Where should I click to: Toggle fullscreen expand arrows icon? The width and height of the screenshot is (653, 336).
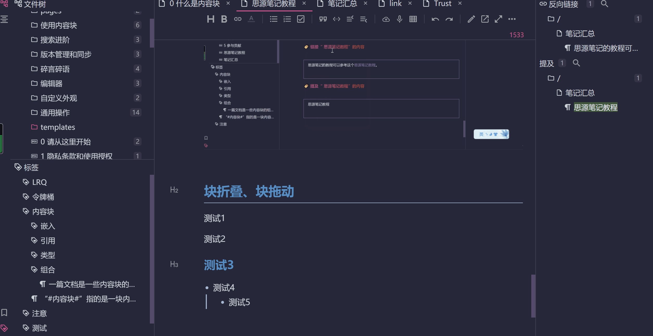coord(498,19)
